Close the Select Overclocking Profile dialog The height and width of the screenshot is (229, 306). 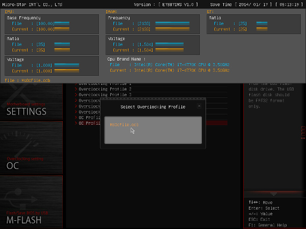[199, 106]
